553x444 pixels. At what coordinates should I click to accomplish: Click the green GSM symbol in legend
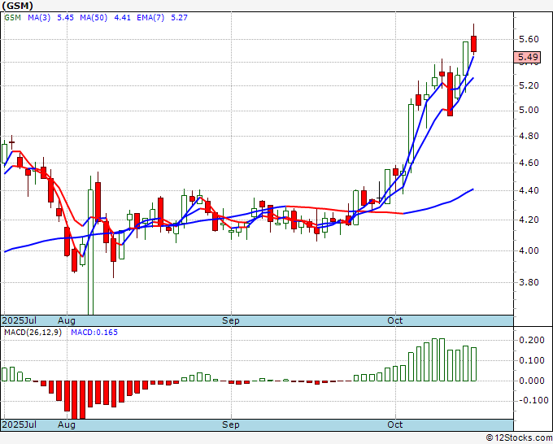click(12, 18)
